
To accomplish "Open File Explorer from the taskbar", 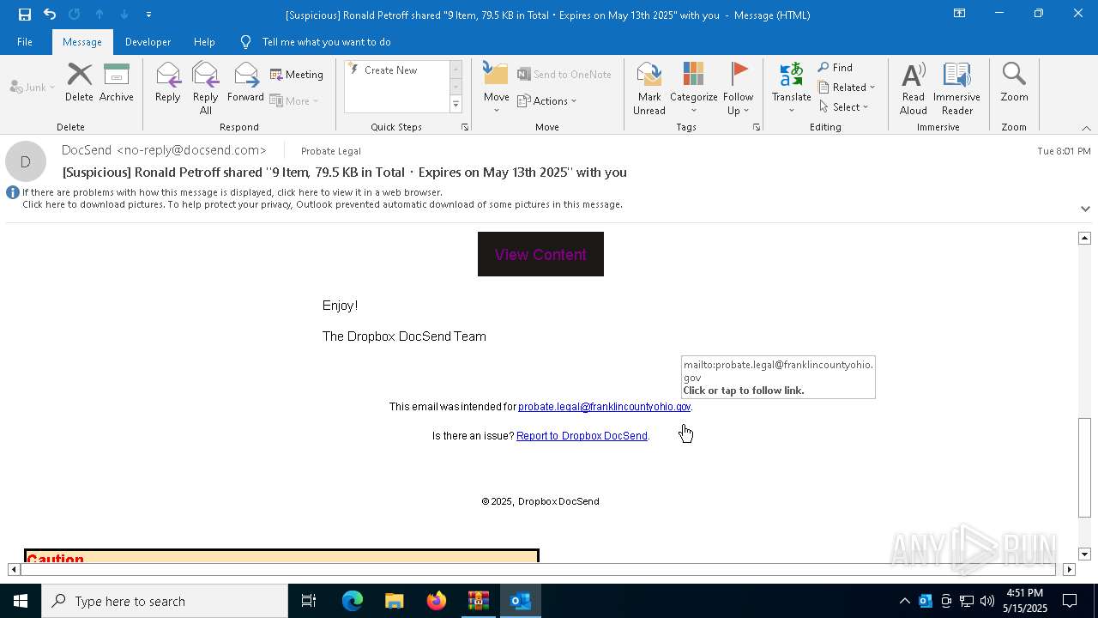I will pos(394,601).
